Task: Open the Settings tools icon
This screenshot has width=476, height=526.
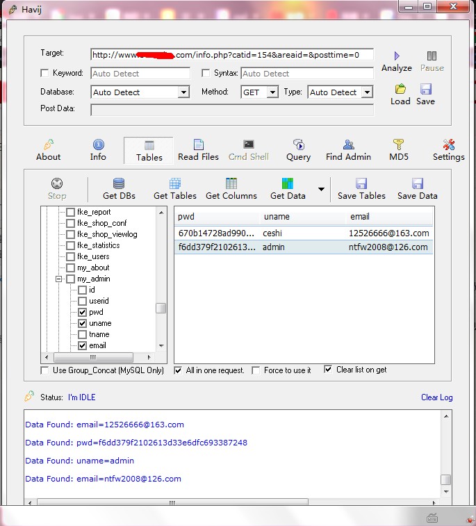Action: [448, 145]
